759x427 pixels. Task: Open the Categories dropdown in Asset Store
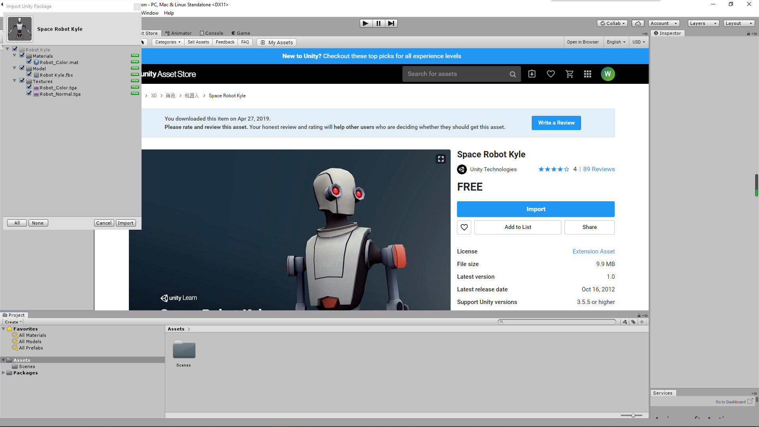coord(168,42)
